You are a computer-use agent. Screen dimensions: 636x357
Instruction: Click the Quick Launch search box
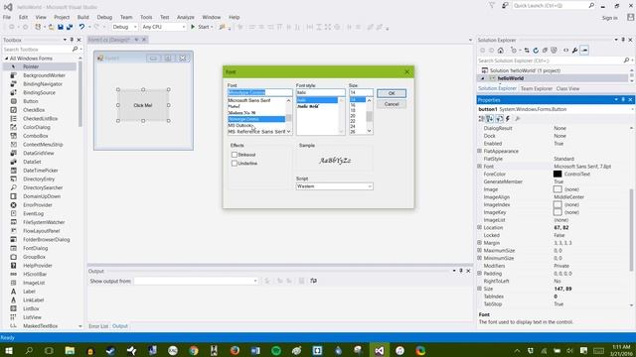pyautogui.click(x=550, y=6)
